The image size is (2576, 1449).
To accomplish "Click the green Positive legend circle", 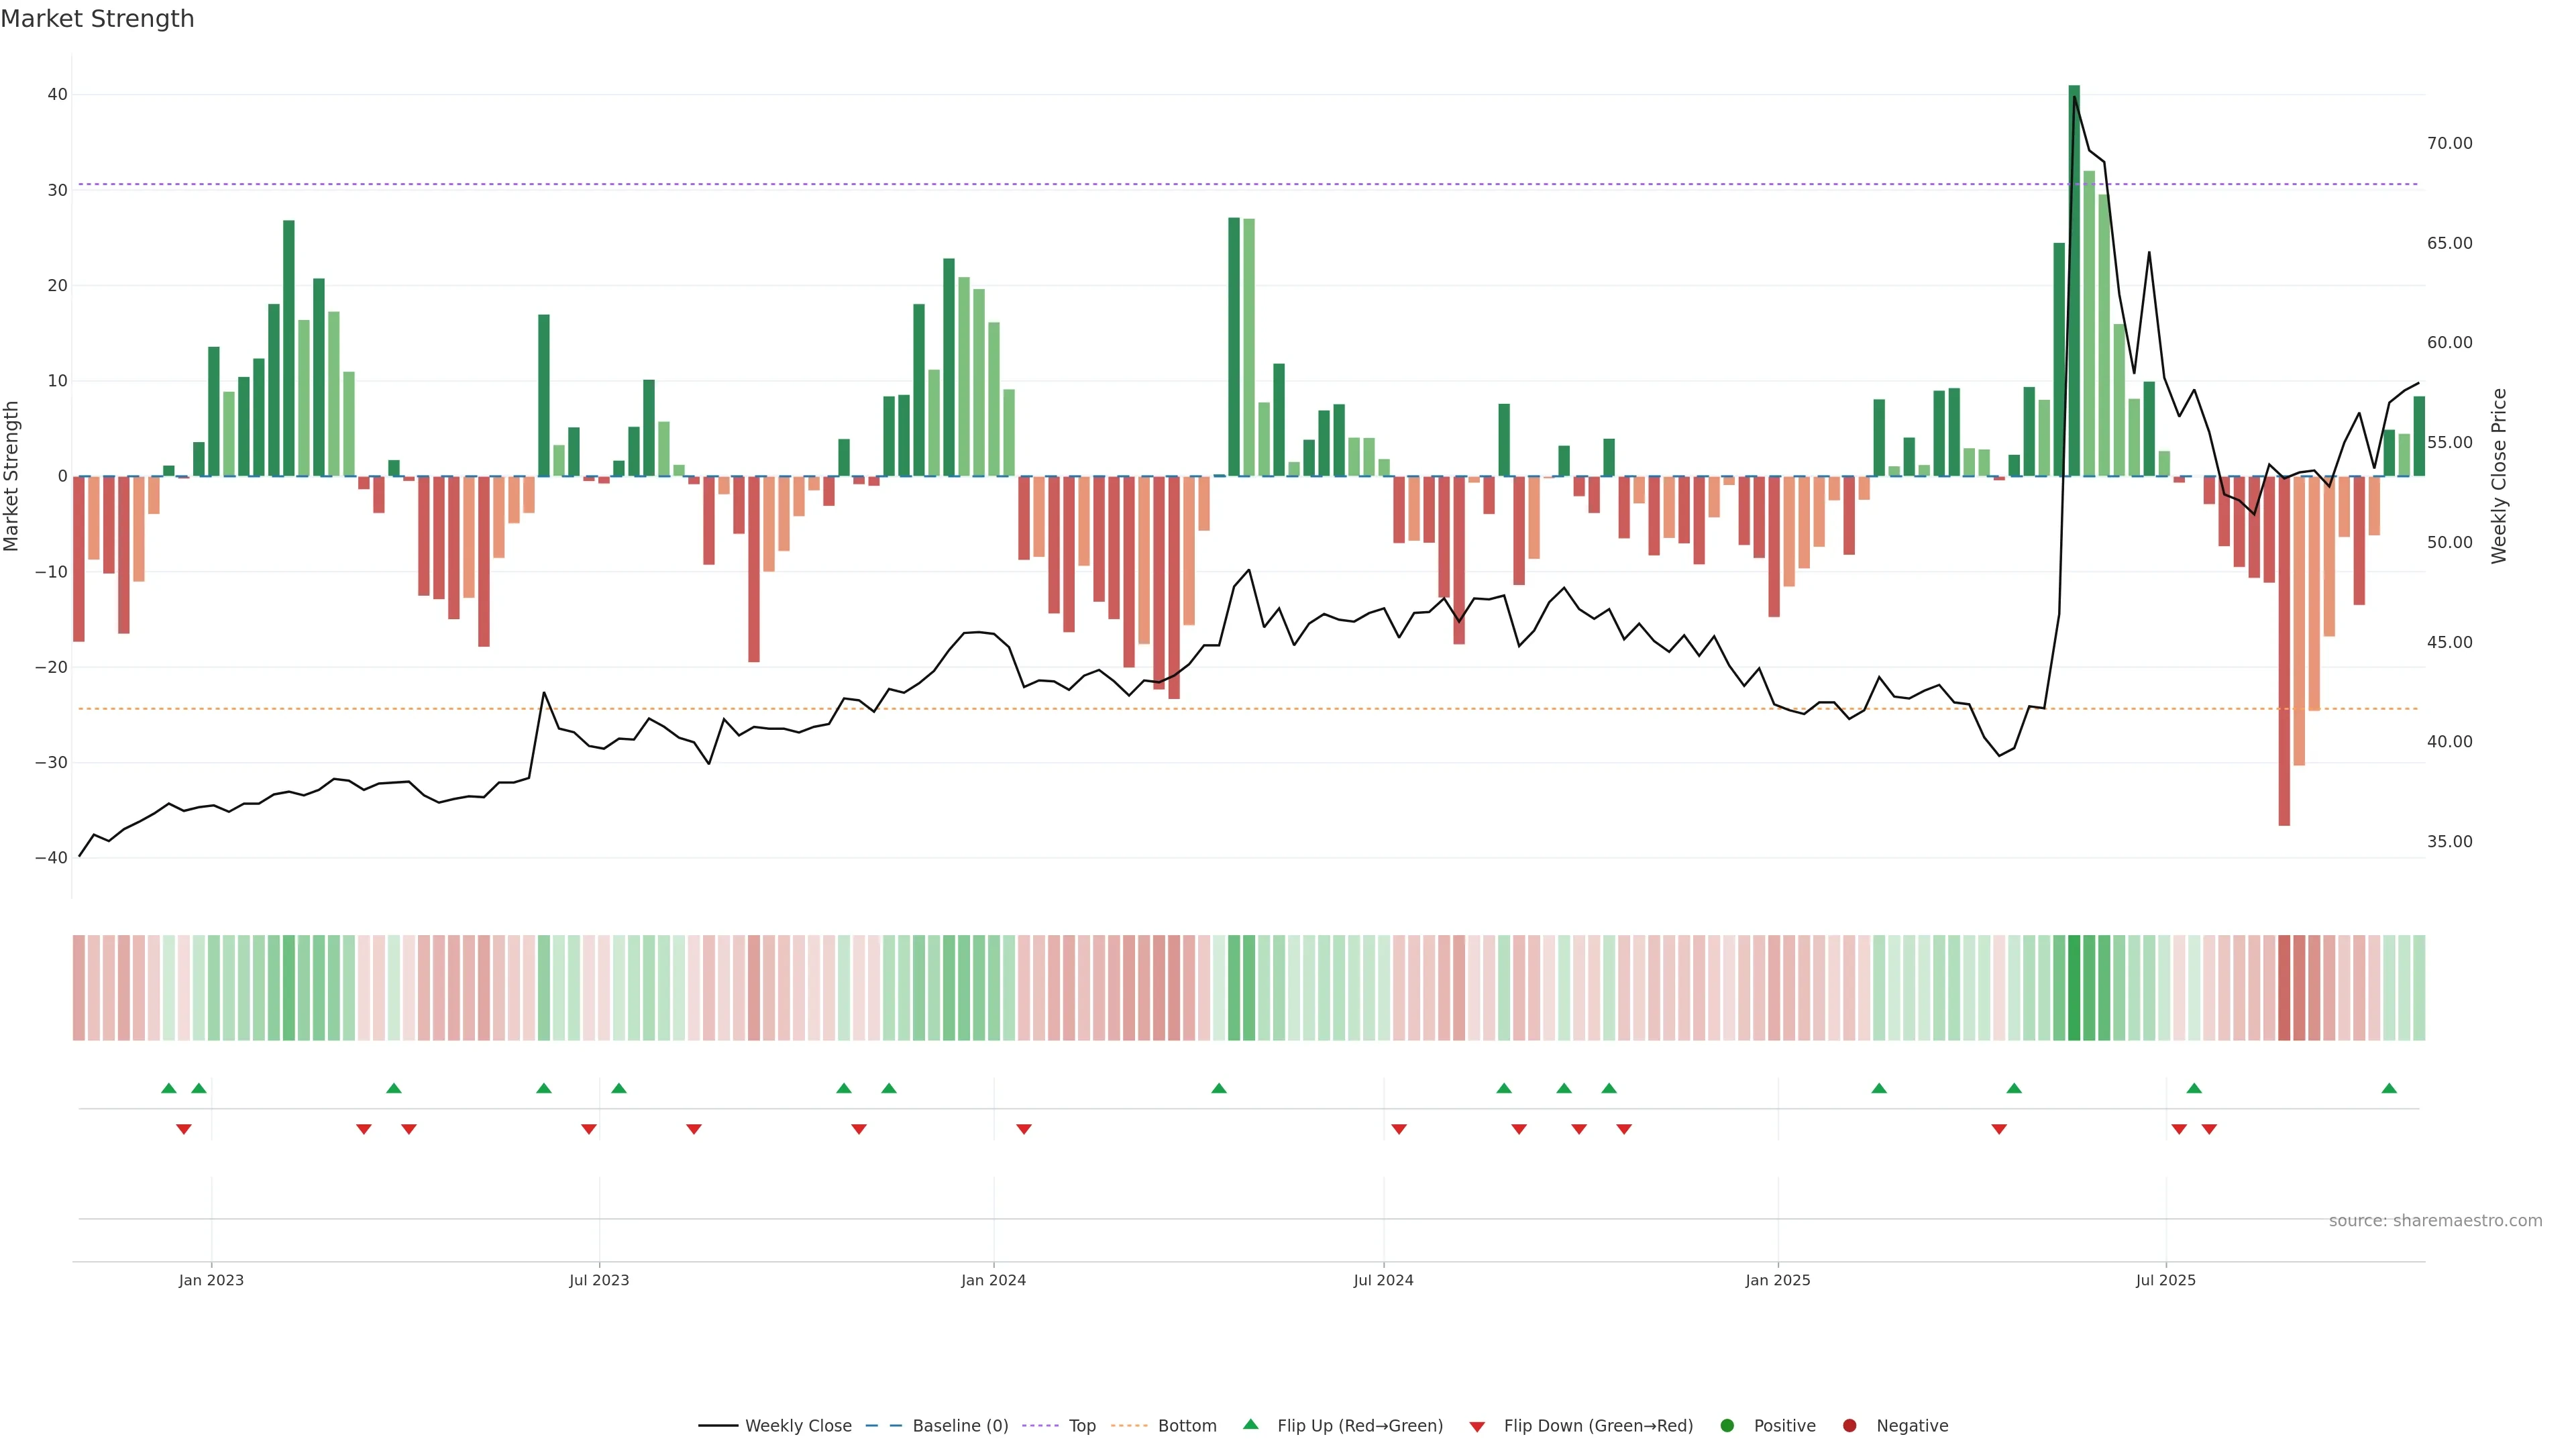I will click(1727, 1425).
